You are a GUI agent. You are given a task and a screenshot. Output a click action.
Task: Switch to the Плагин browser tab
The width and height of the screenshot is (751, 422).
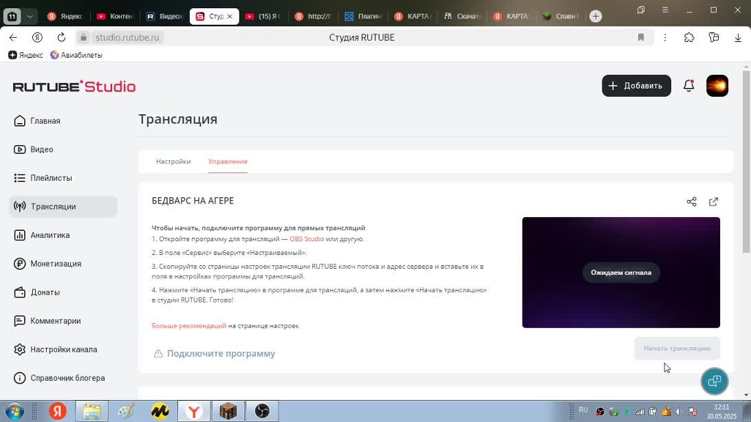click(x=363, y=16)
